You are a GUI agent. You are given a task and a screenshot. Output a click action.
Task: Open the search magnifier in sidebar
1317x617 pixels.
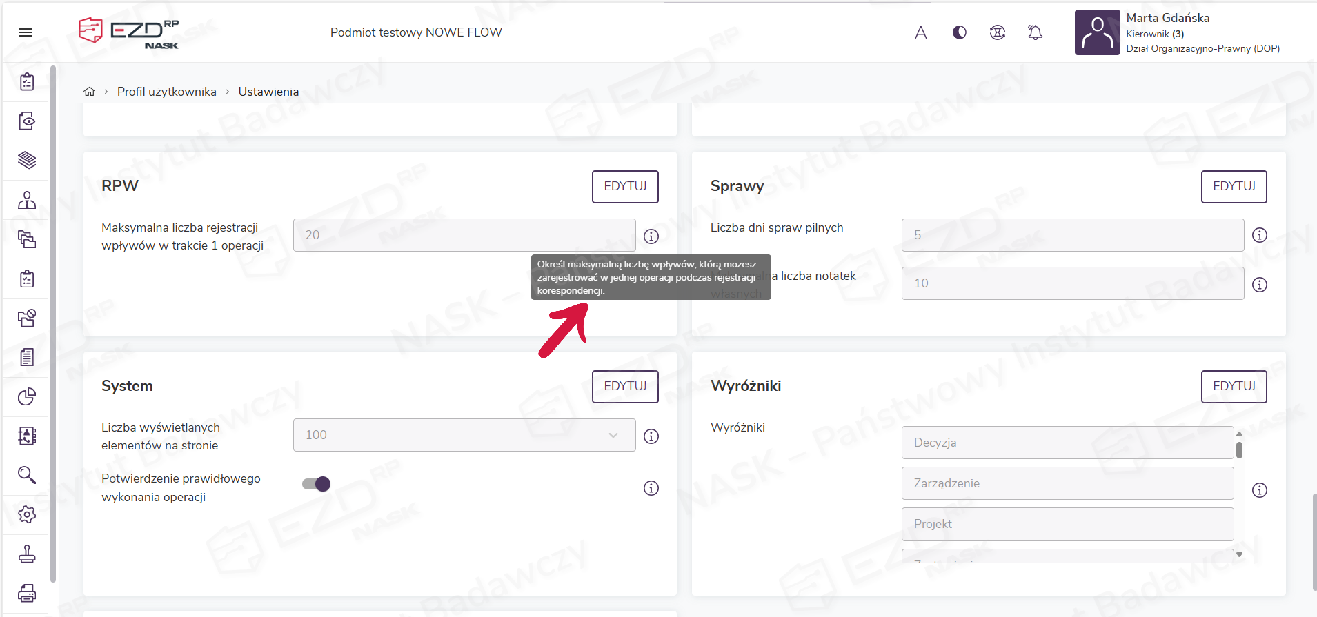click(x=27, y=475)
